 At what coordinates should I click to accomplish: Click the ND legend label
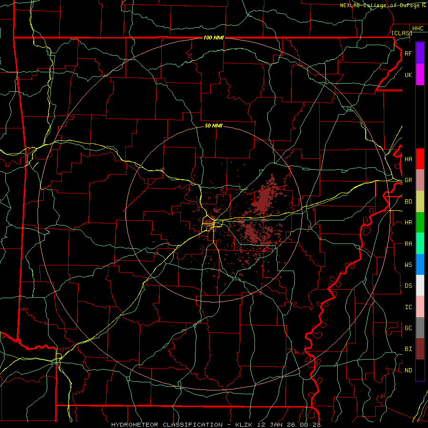pyautogui.click(x=408, y=370)
